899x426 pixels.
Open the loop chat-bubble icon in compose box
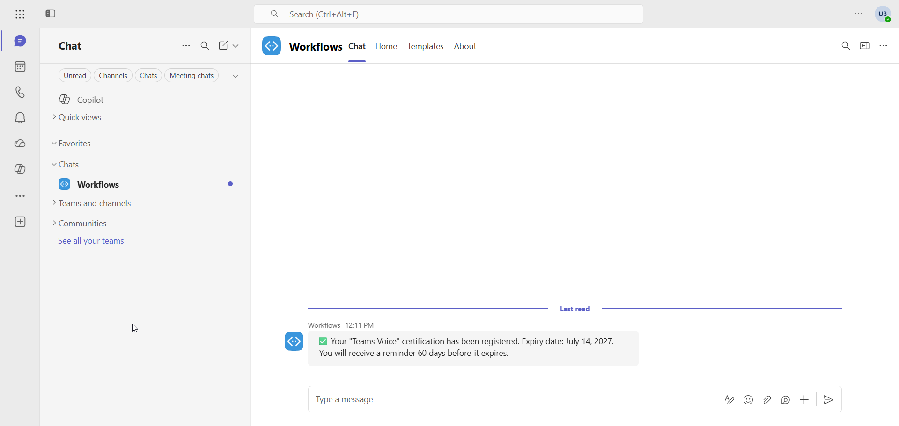click(786, 400)
